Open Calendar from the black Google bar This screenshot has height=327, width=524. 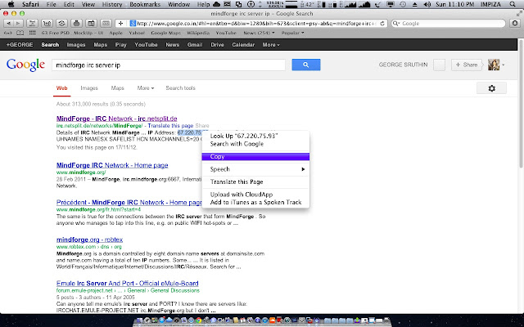[x=243, y=45]
